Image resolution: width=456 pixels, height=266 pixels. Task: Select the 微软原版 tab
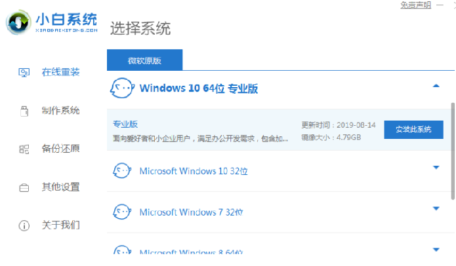(144, 60)
